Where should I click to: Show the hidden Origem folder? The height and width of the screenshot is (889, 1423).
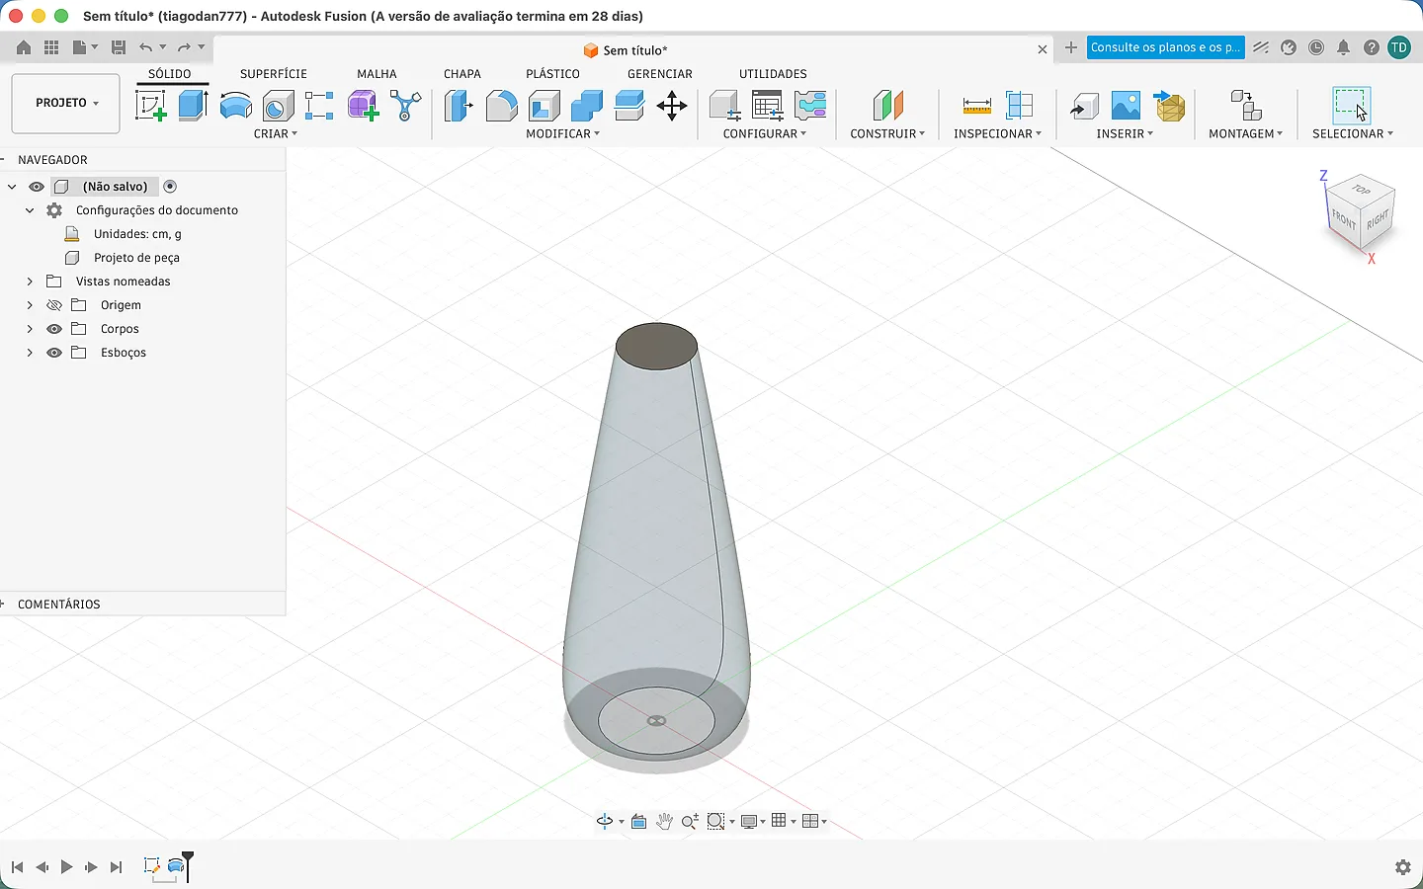click(54, 305)
